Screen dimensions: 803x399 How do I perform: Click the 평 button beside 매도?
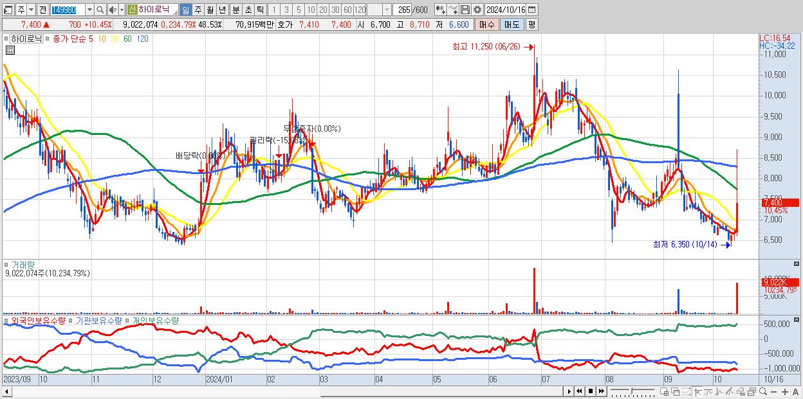click(x=531, y=24)
